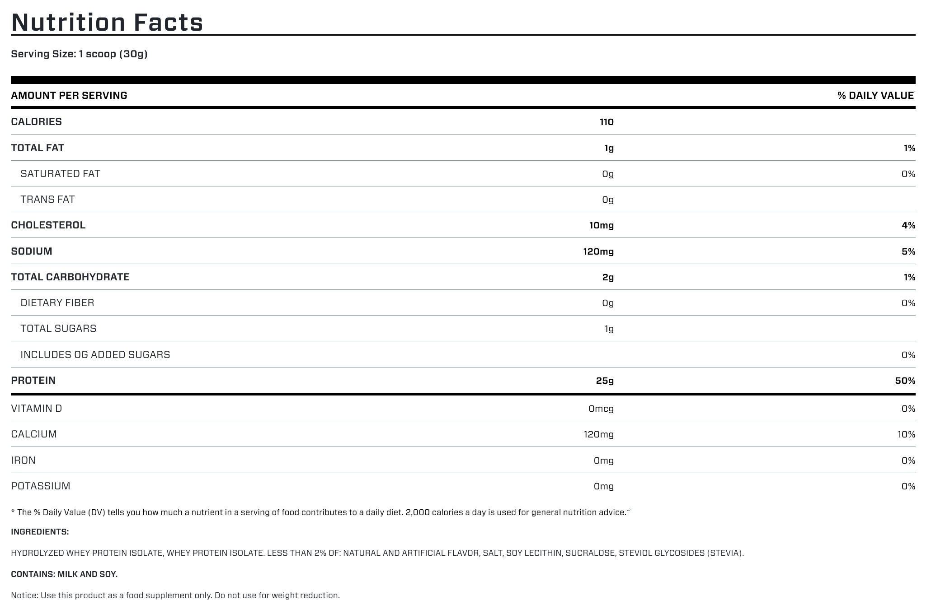Click the Calories row label

tap(37, 122)
